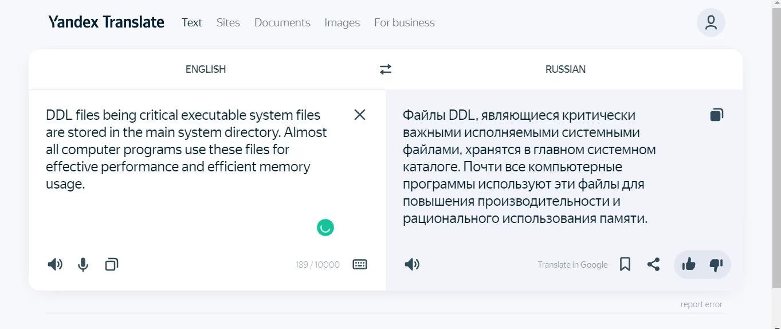This screenshot has width=781, height=329.
Task: Open the user profile account icon
Action: click(x=711, y=22)
